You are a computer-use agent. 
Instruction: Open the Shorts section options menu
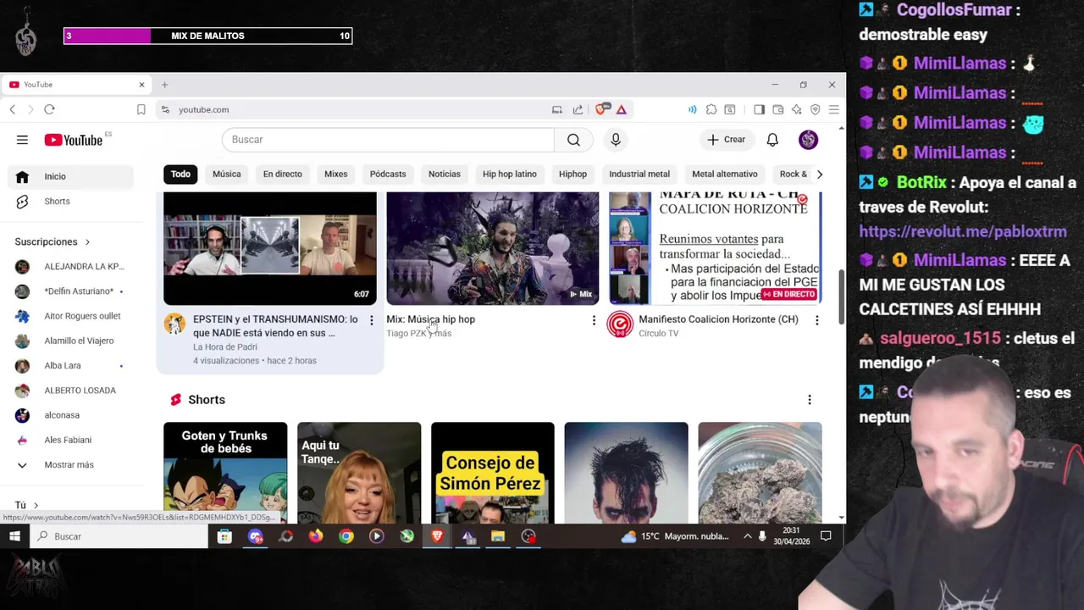809,400
